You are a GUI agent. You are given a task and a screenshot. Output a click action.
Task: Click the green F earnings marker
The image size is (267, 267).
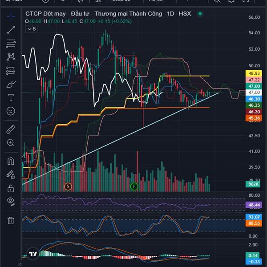point(134,186)
